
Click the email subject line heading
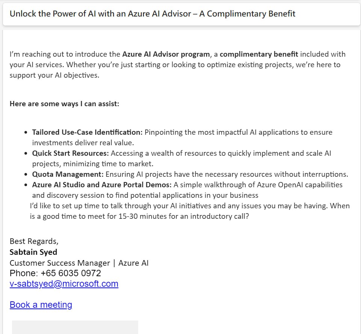pyautogui.click(x=153, y=14)
